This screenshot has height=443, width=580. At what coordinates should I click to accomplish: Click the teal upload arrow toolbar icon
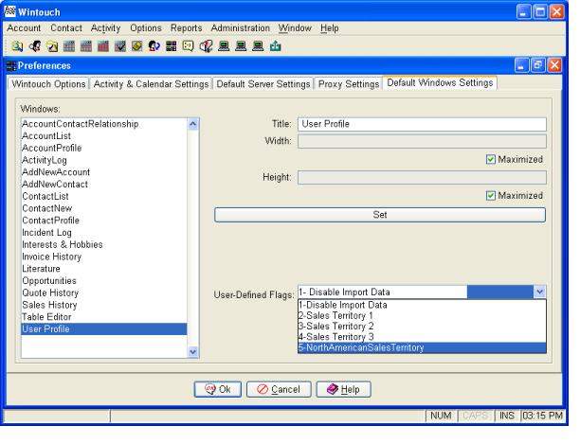(x=275, y=46)
